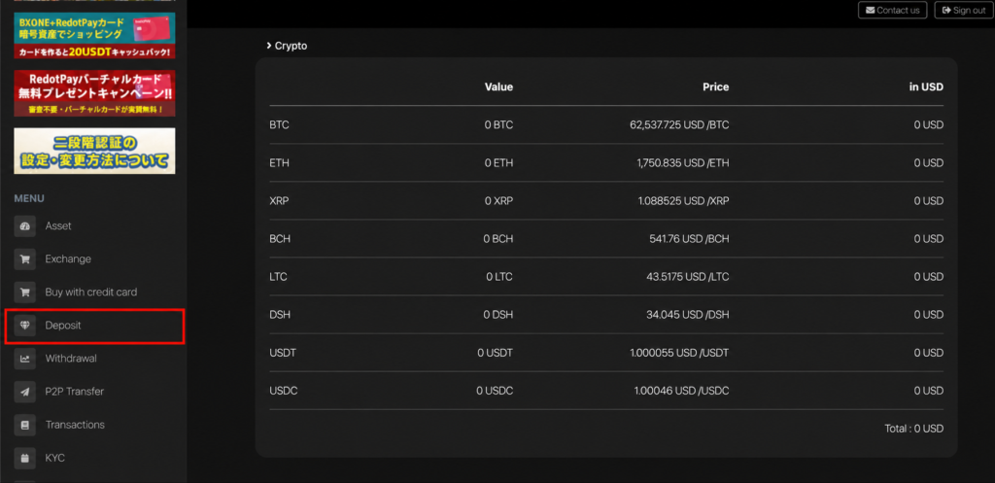Click the Contact us button

[892, 10]
